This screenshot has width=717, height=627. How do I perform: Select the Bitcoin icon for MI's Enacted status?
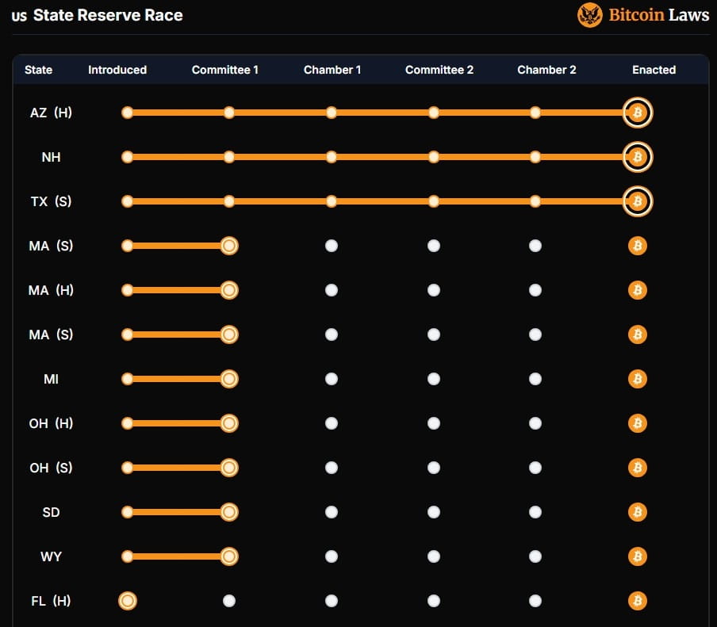click(x=637, y=379)
